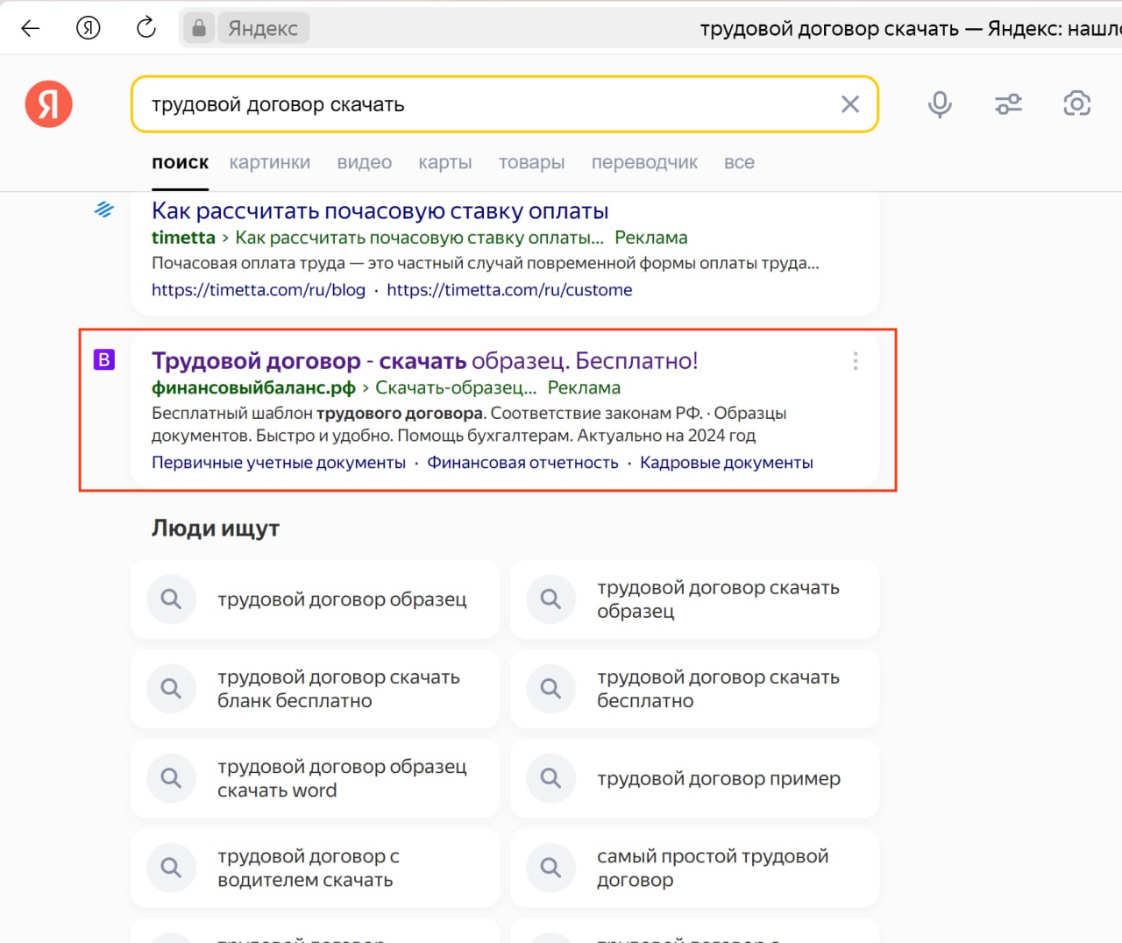Select suggestion 'трудовой договор образец скачать word'
1122x943 pixels.
341,778
